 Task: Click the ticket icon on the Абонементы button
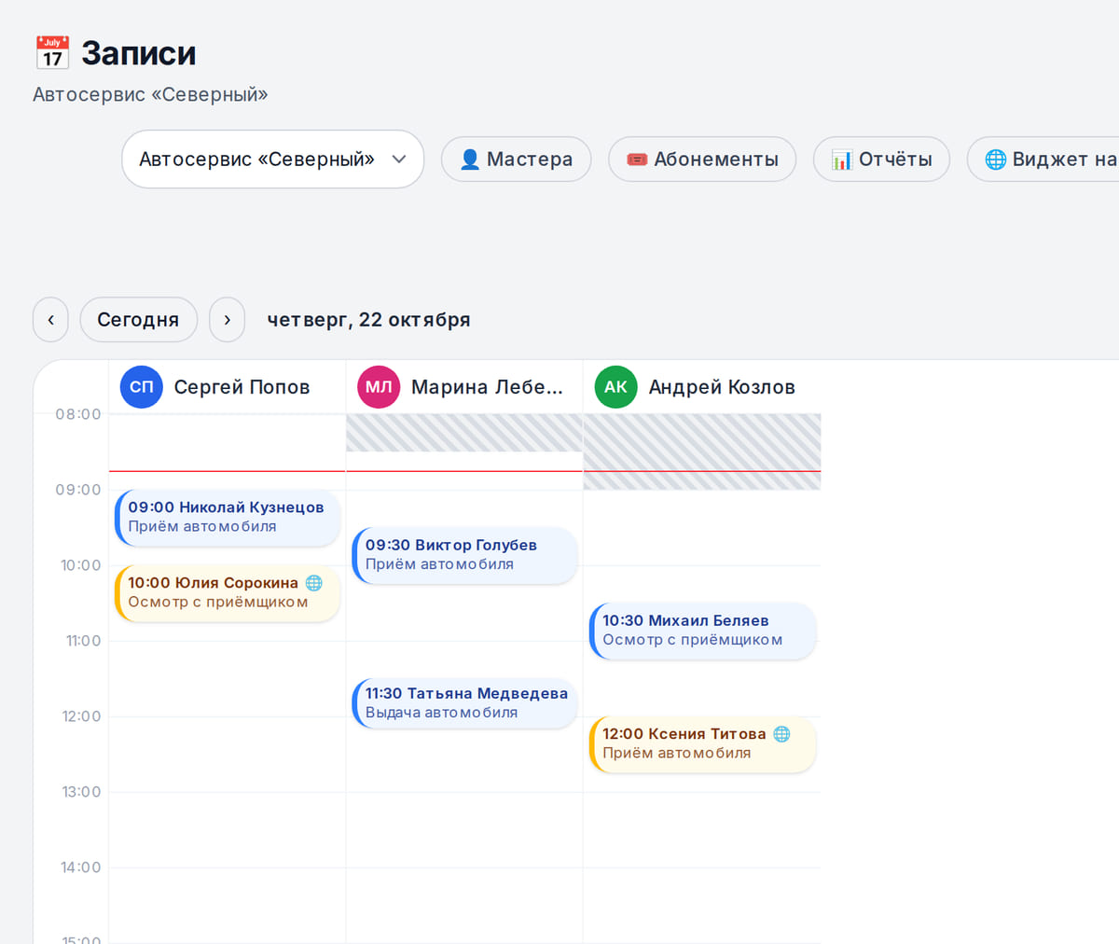[637, 160]
